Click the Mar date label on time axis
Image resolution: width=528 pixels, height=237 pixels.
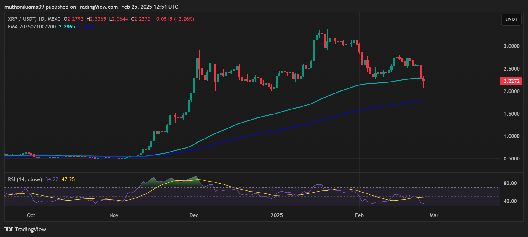tap(434, 215)
